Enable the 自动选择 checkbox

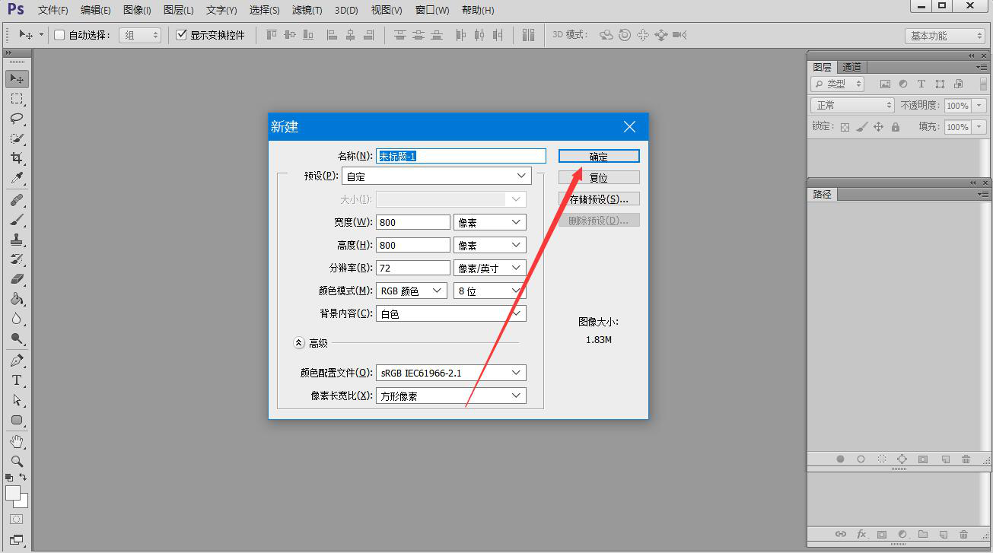(x=59, y=35)
